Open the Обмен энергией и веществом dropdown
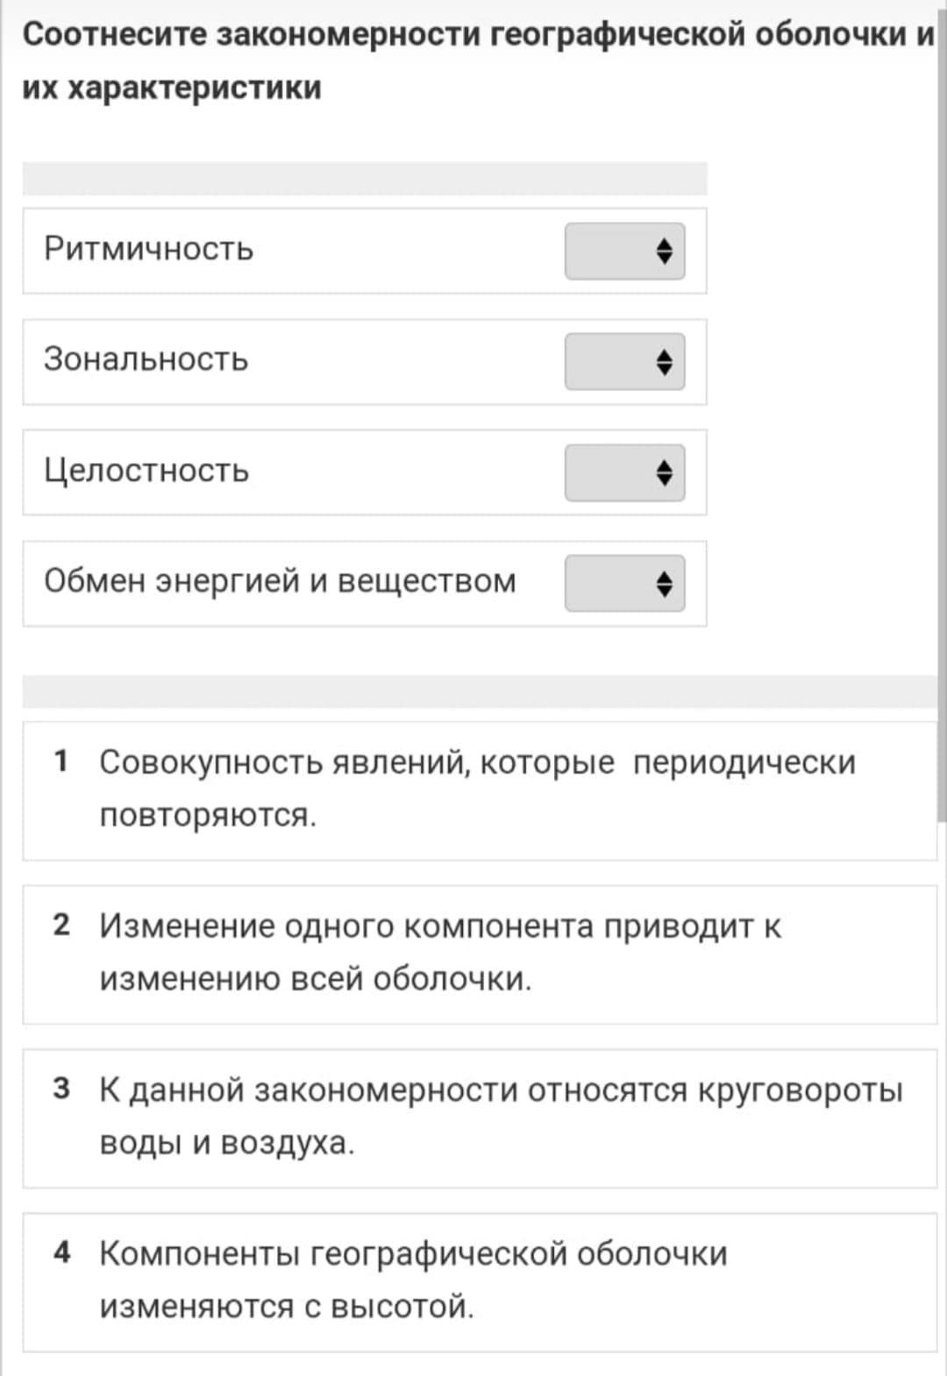The width and height of the screenshot is (947, 1376). click(x=624, y=584)
